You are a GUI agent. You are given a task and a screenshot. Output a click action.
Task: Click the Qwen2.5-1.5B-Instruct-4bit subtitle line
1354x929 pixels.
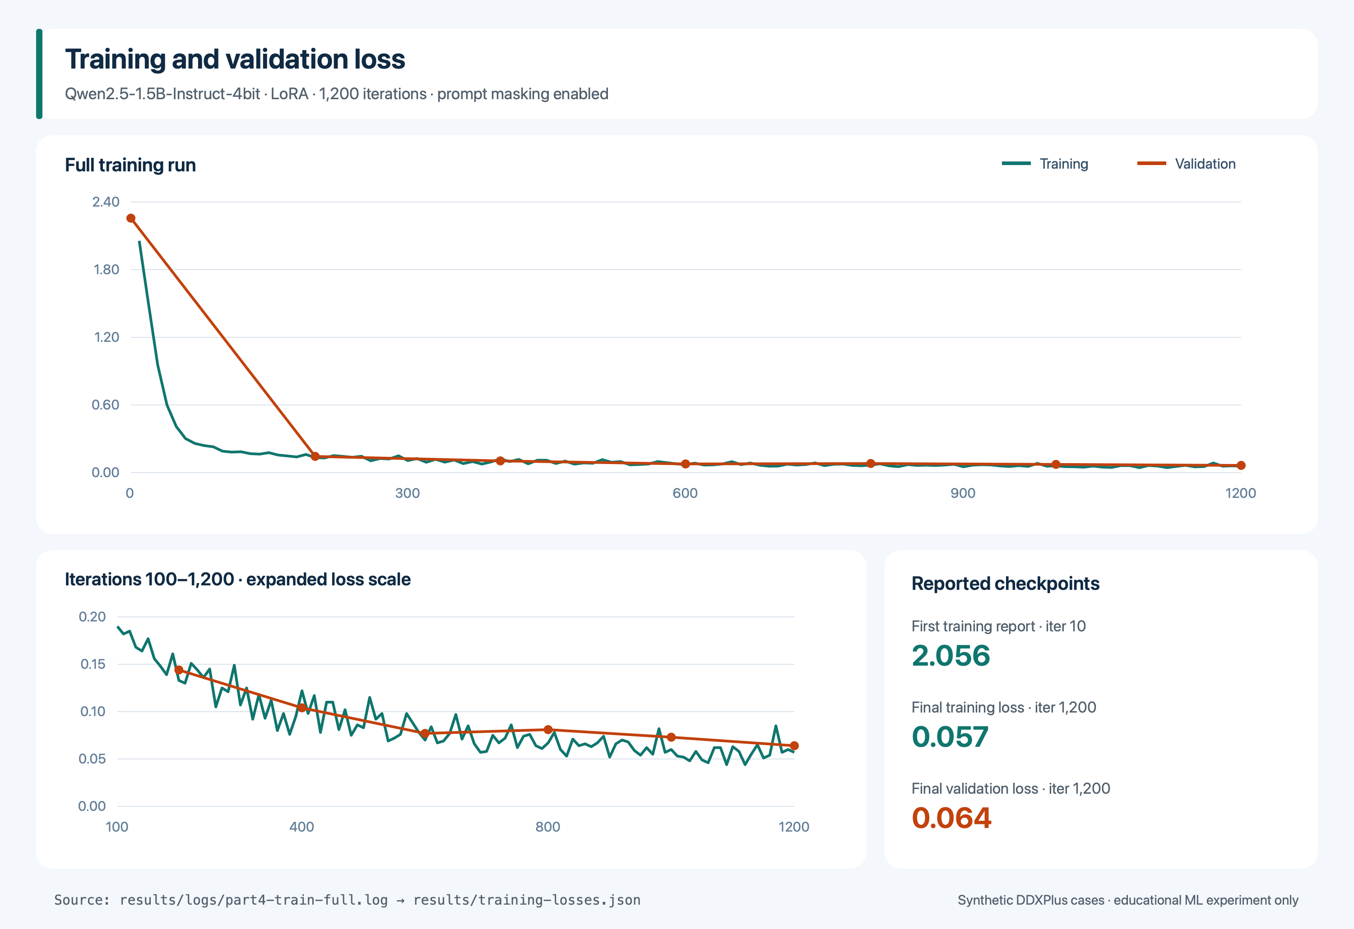(337, 94)
